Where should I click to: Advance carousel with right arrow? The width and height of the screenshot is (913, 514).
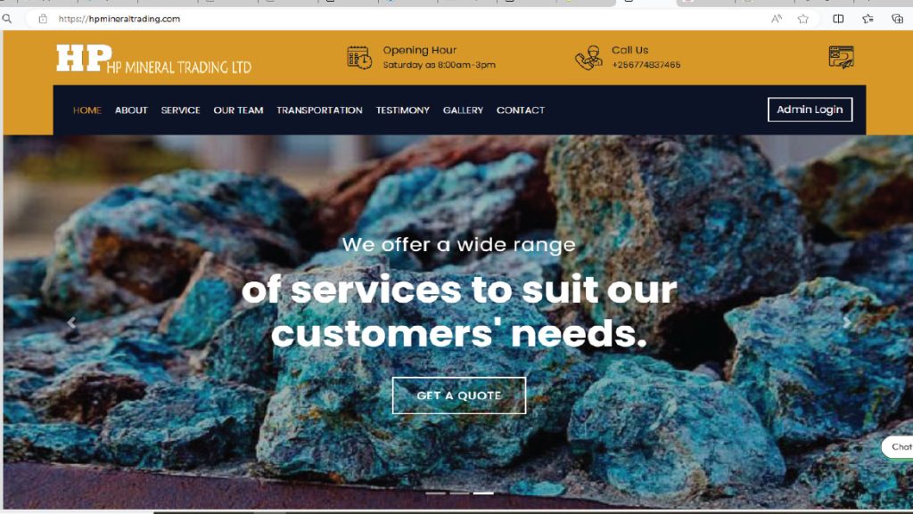pos(847,322)
